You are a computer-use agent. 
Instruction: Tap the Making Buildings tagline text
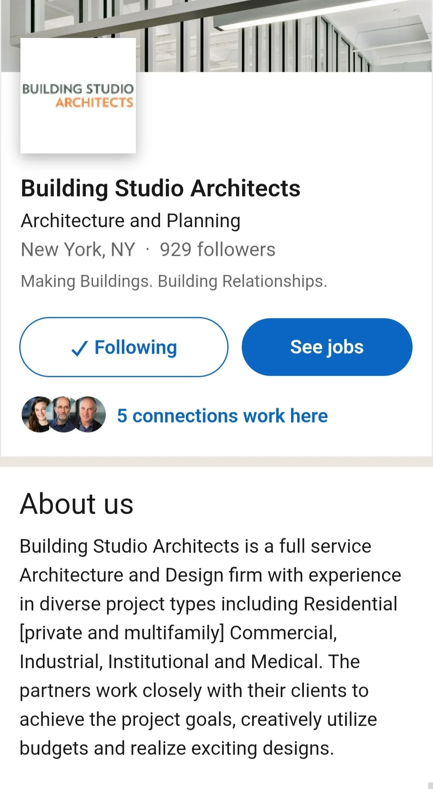point(174,281)
